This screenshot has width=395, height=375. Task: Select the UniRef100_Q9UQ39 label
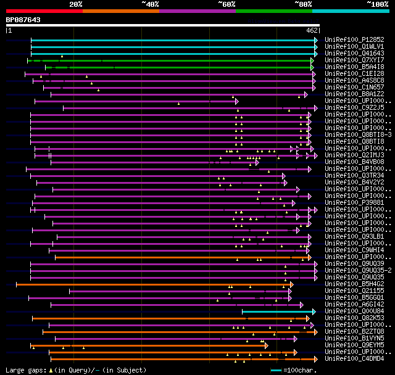click(354, 264)
